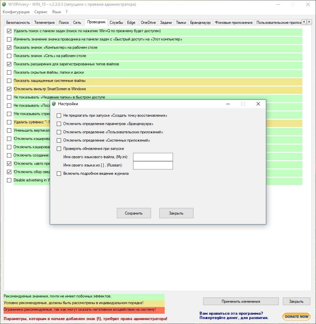Check 'Показать значок «Сеть» на рабочем столе'
The height and width of the screenshot is (324, 316).
pos(9,56)
